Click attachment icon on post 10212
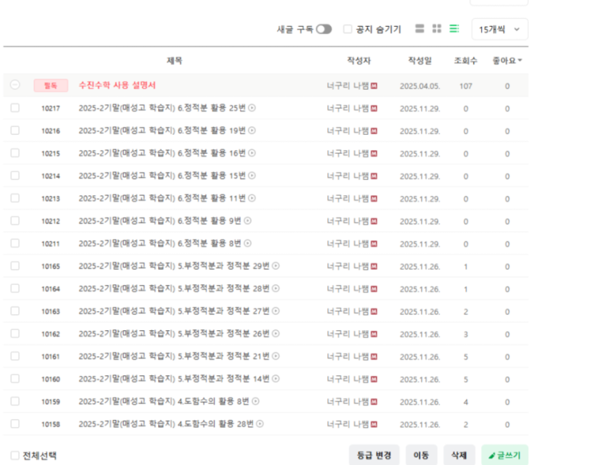Screen dimensions: 590x465 (248, 221)
